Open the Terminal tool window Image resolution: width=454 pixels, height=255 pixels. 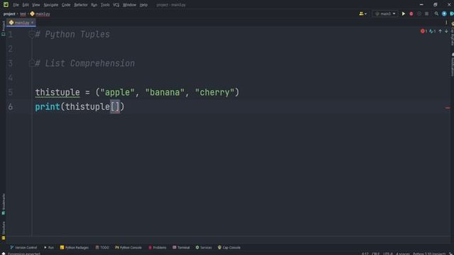point(181,247)
